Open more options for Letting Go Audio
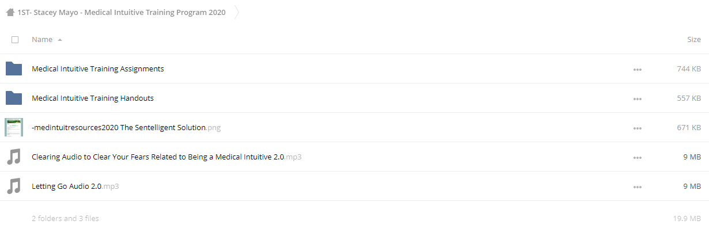Screen dimensions: 709x247 pyautogui.click(x=637, y=187)
